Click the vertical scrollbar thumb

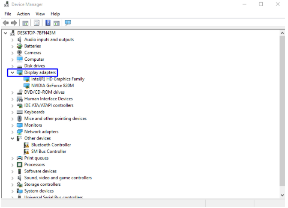click(282, 111)
